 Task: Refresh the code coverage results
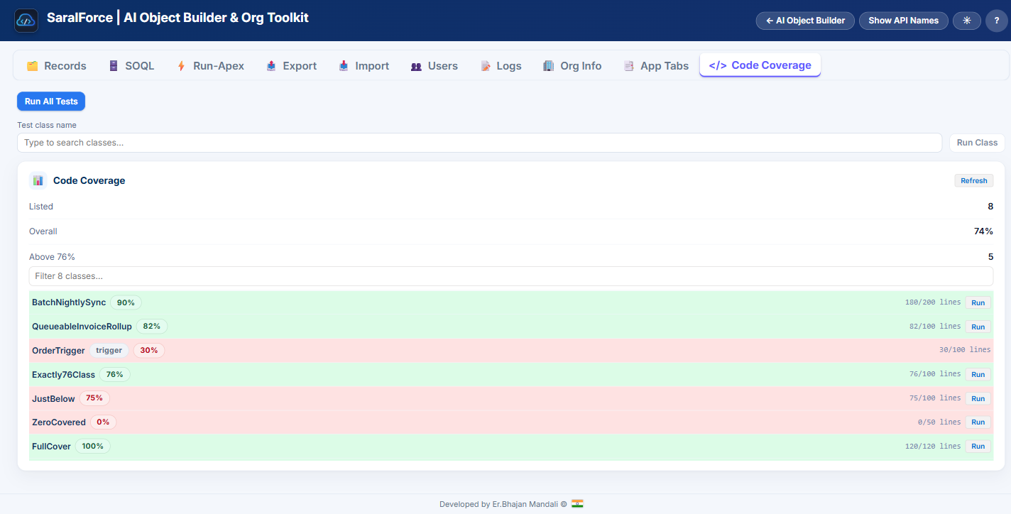click(973, 180)
